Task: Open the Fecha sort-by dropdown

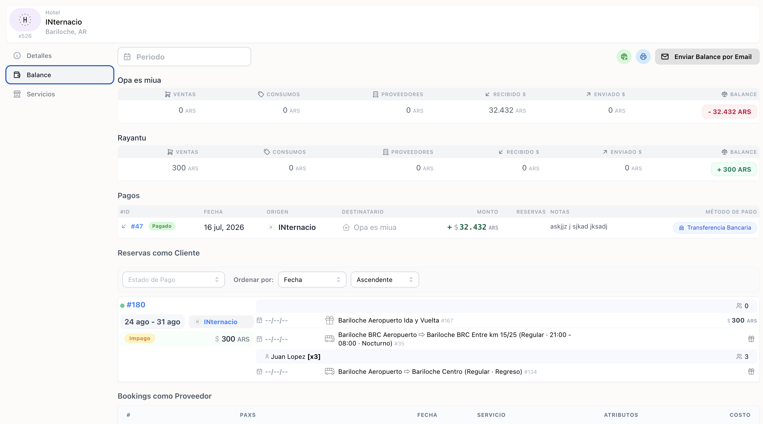Action: [312, 280]
